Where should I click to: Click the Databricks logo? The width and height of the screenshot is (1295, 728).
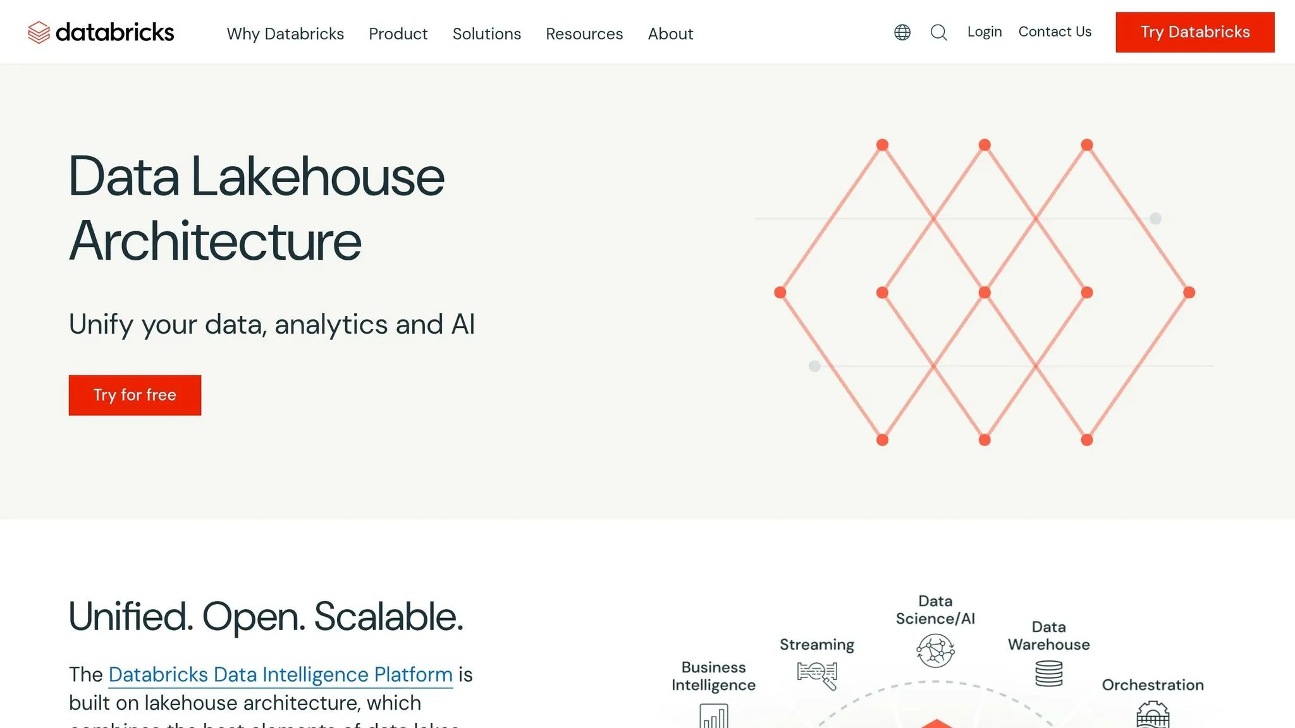101,32
